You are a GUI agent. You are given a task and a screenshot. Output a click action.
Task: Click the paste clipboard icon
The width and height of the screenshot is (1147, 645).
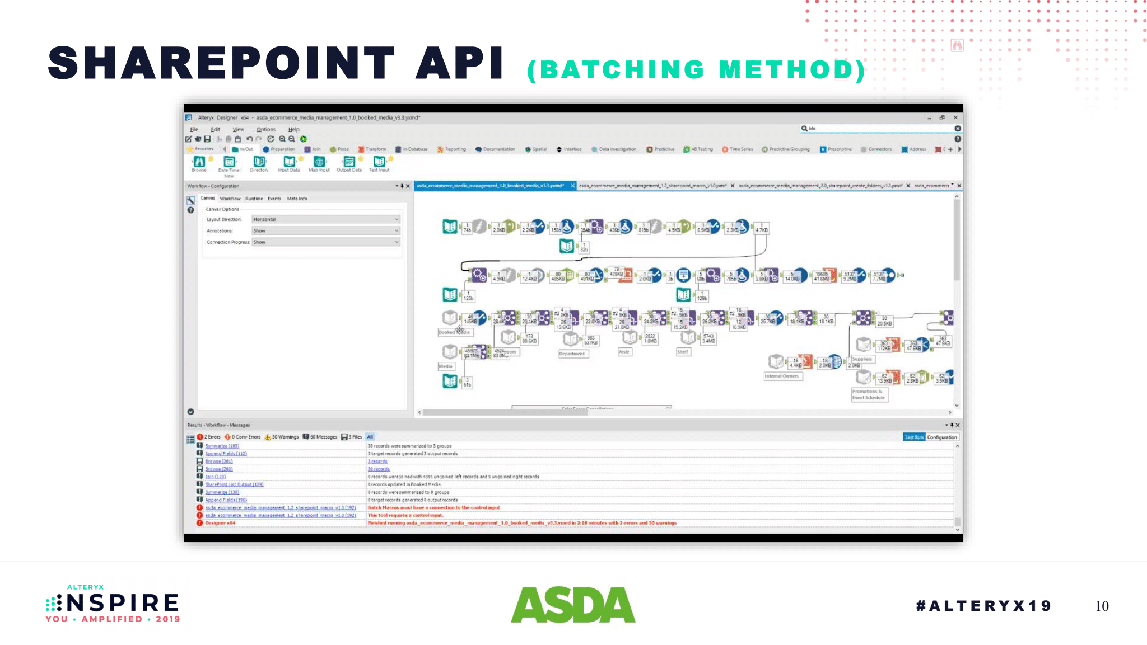[x=237, y=139]
